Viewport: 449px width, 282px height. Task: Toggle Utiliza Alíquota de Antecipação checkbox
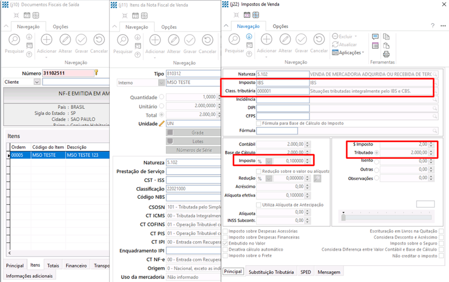(259, 205)
